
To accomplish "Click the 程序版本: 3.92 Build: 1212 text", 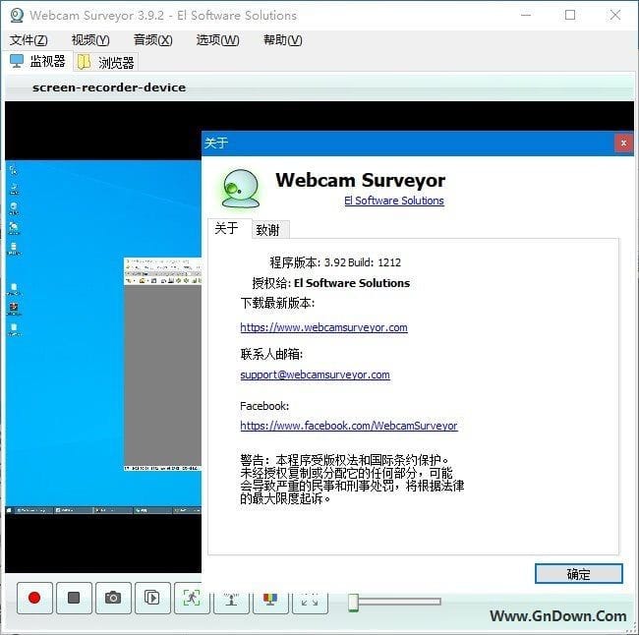I will (335, 262).
